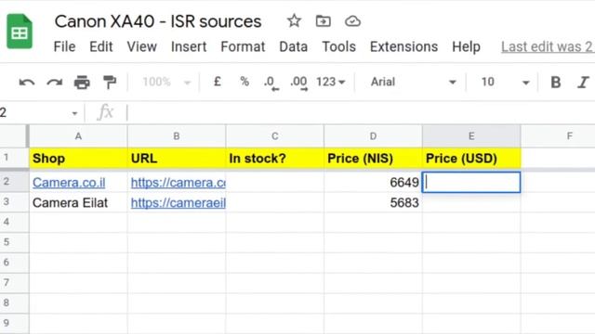Follow the Camera.co.il shop link
This screenshot has width=595, height=334.
[x=69, y=183]
